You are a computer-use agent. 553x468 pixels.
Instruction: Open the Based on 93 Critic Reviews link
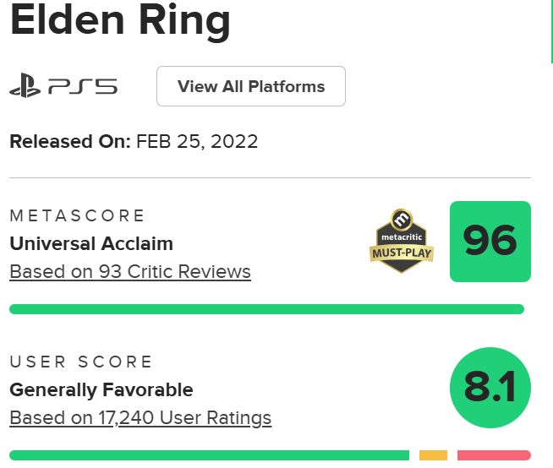point(130,272)
